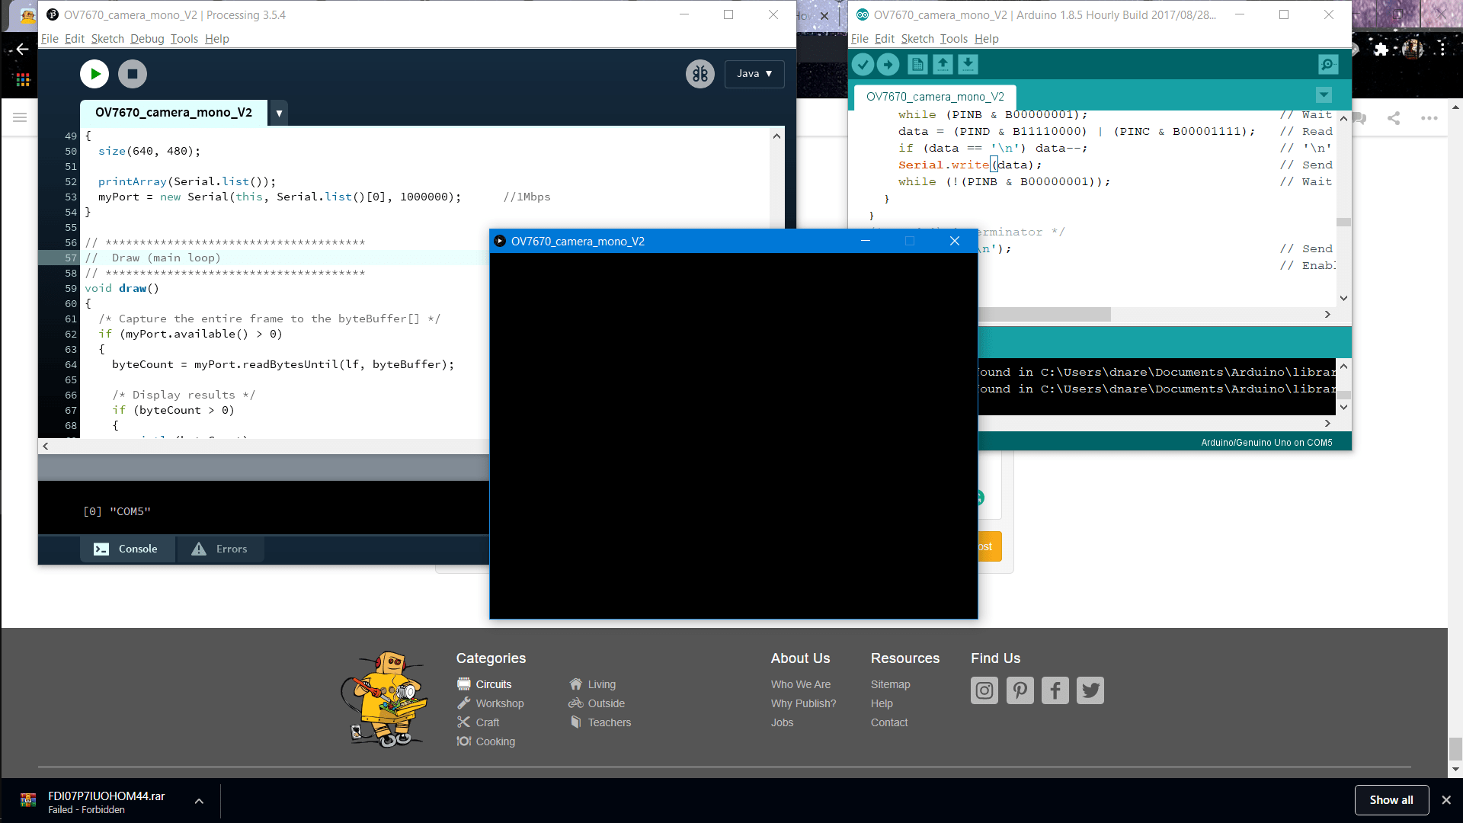Open the Arduino Serial Monitor icon
Image resolution: width=1463 pixels, height=823 pixels.
coord(1327,65)
